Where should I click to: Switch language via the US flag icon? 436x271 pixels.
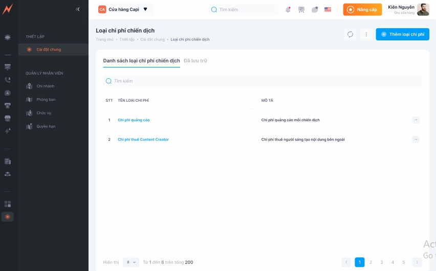(x=328, y=9)
